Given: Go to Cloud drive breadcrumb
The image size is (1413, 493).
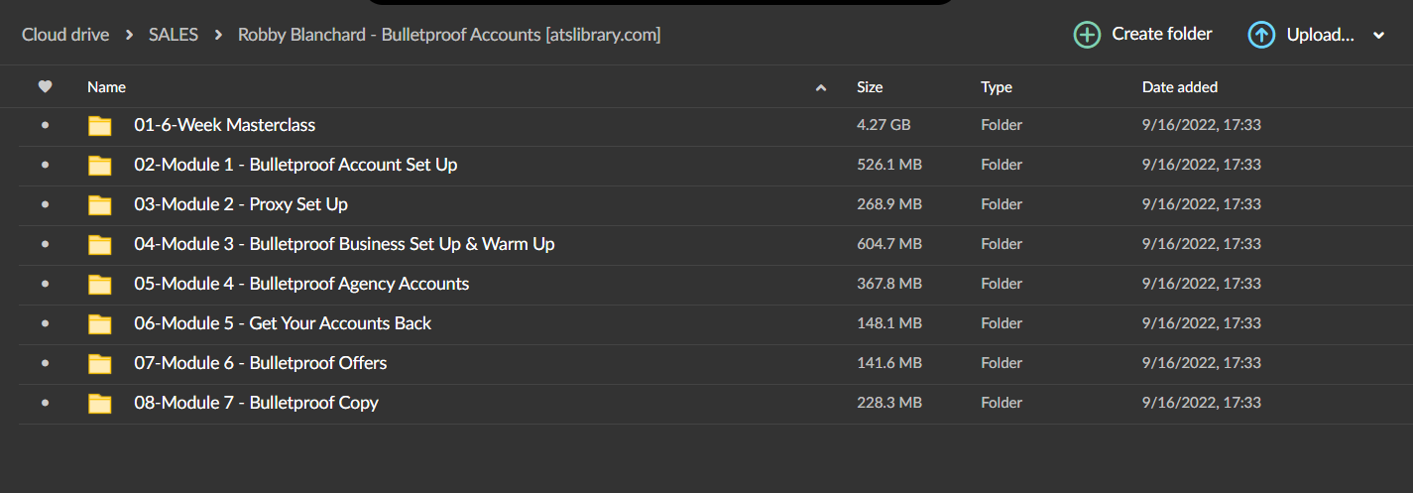Looking at the screenshot, I should point(65,35).
